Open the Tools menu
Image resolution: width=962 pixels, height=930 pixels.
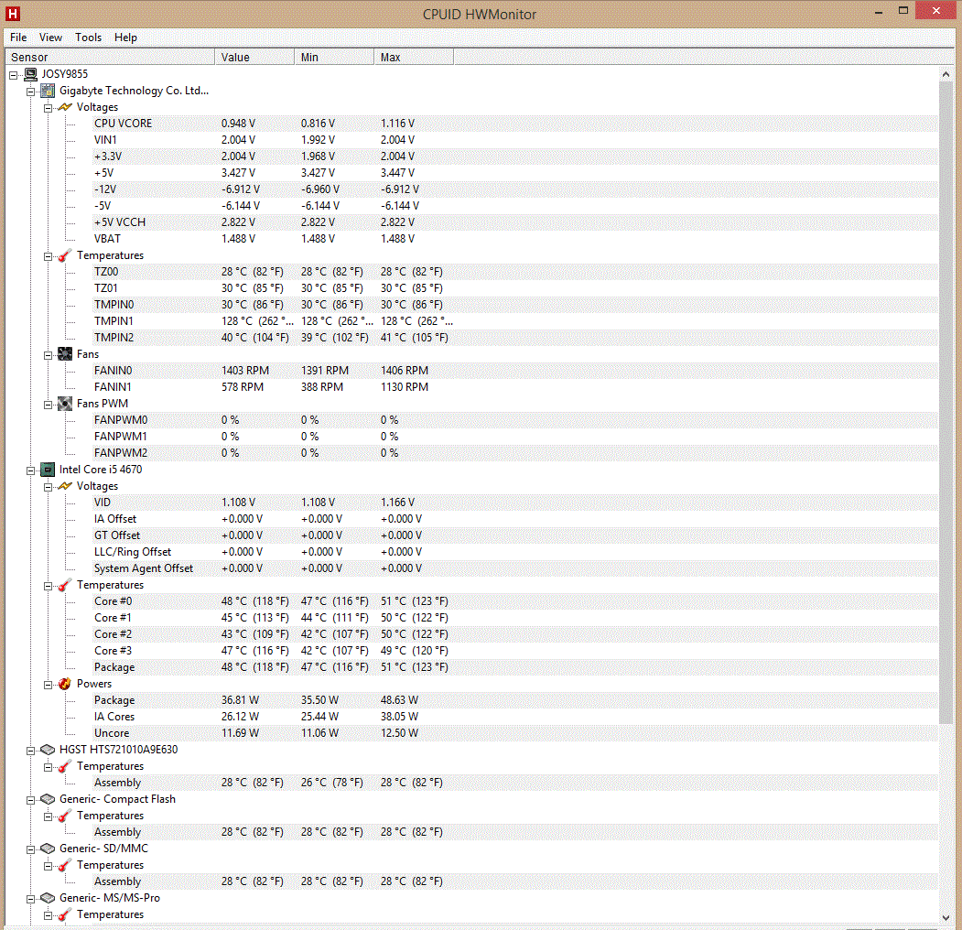(x=89, y=38)
